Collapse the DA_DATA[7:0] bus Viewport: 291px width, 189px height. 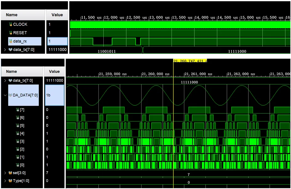click(x=5, y=95)
